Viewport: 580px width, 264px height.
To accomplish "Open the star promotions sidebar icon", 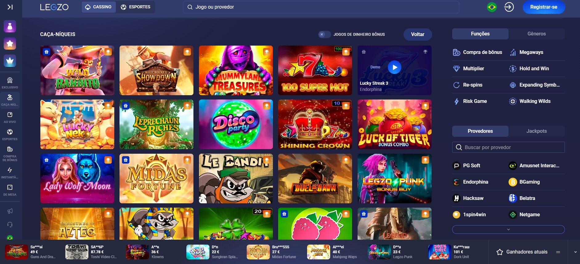I will 10,44.
